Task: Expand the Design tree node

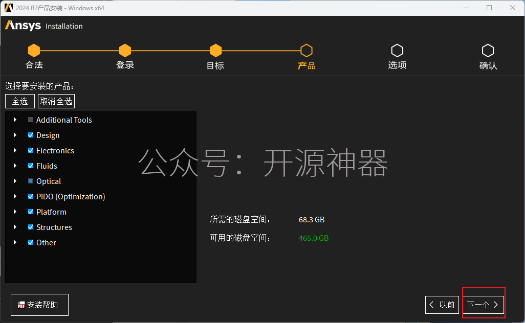Action: pos(15,135)
